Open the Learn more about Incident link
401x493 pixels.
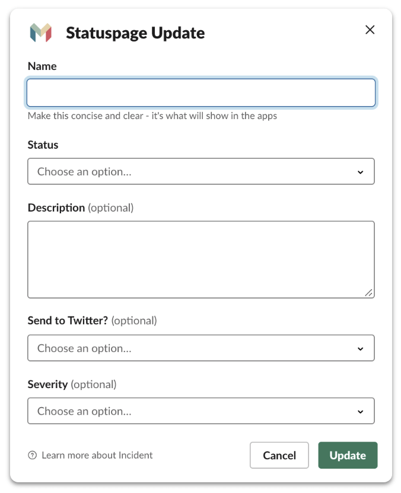point(97,455)
